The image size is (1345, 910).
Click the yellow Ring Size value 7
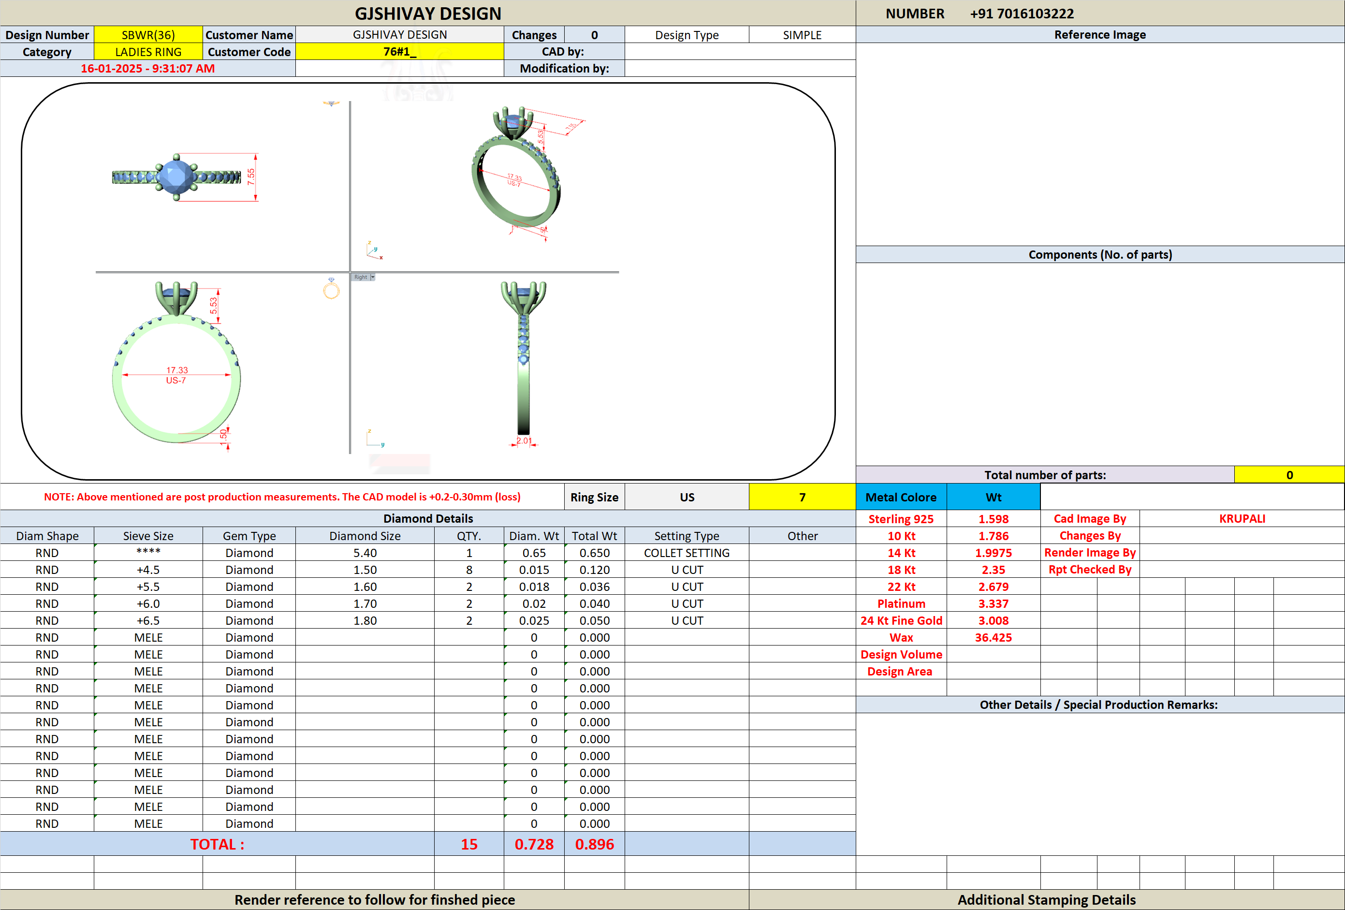[802, 497]
